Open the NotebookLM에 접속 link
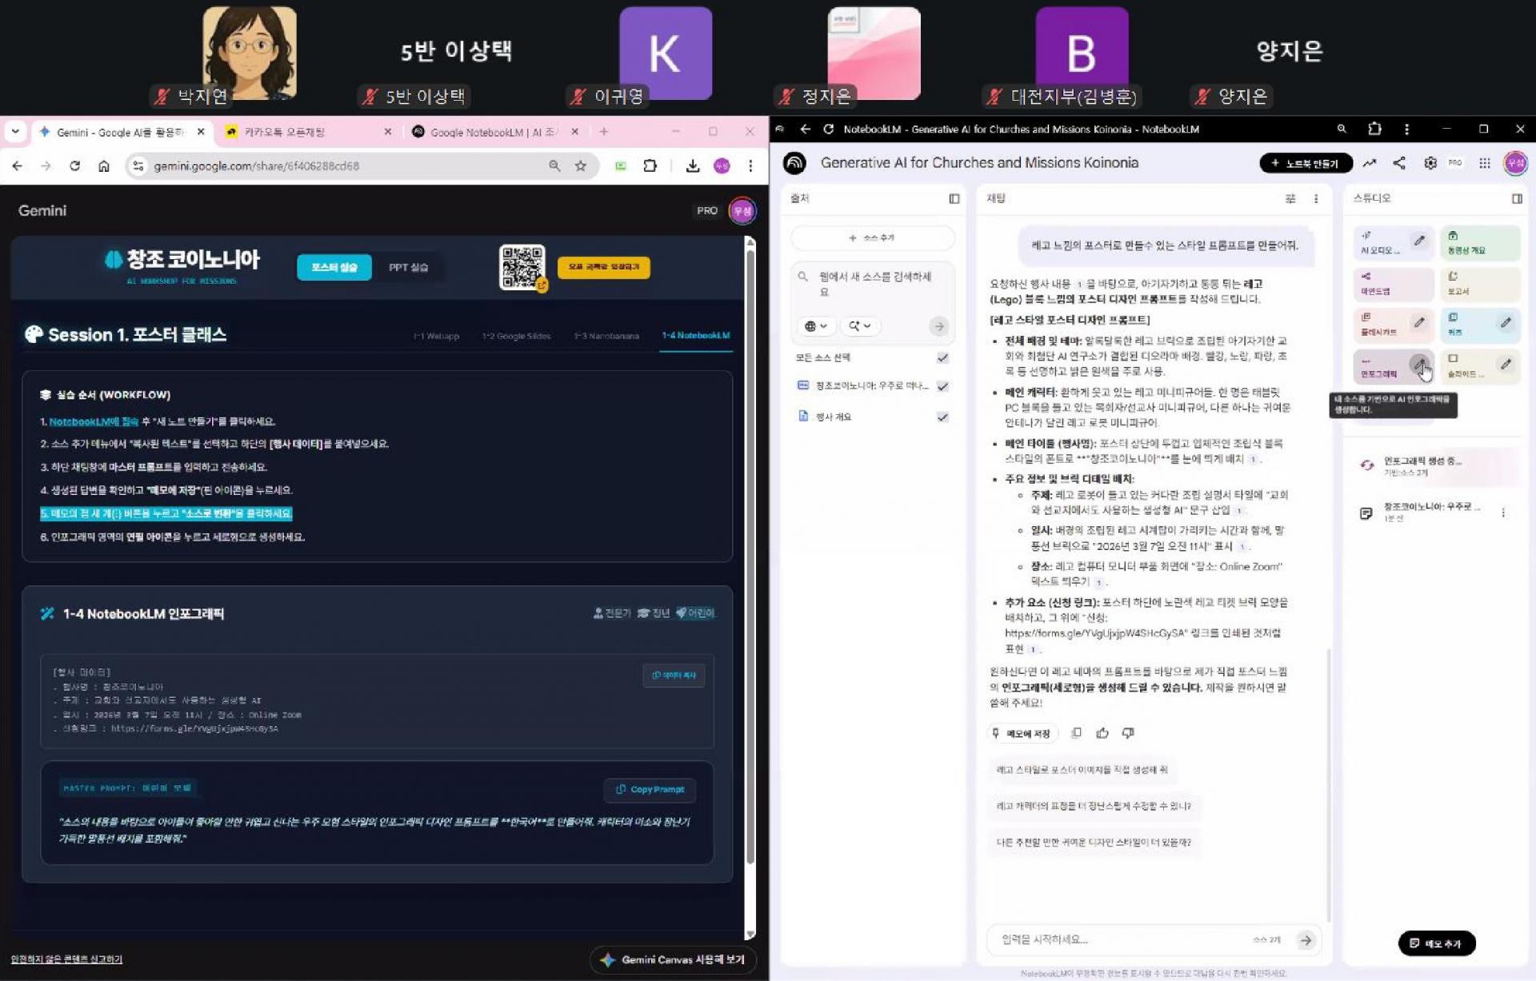 94,421
